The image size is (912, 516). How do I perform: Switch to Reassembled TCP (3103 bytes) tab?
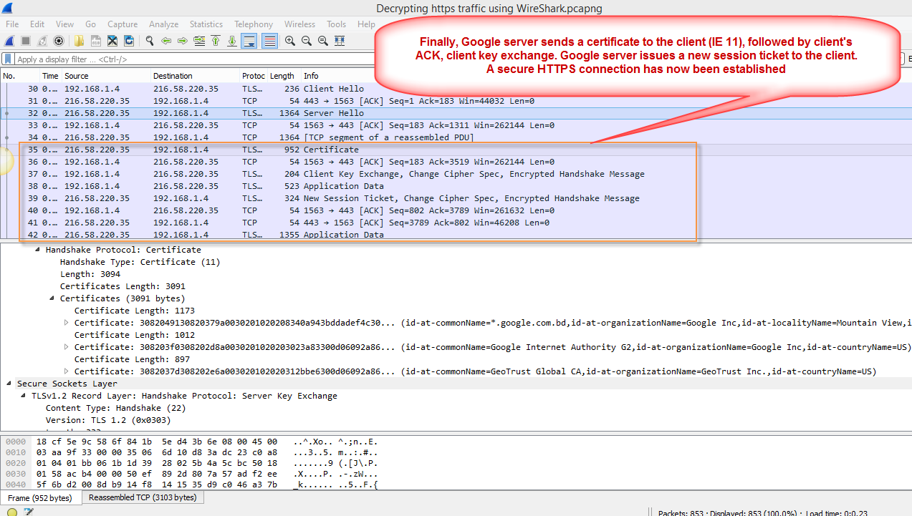tap(142, 497)
